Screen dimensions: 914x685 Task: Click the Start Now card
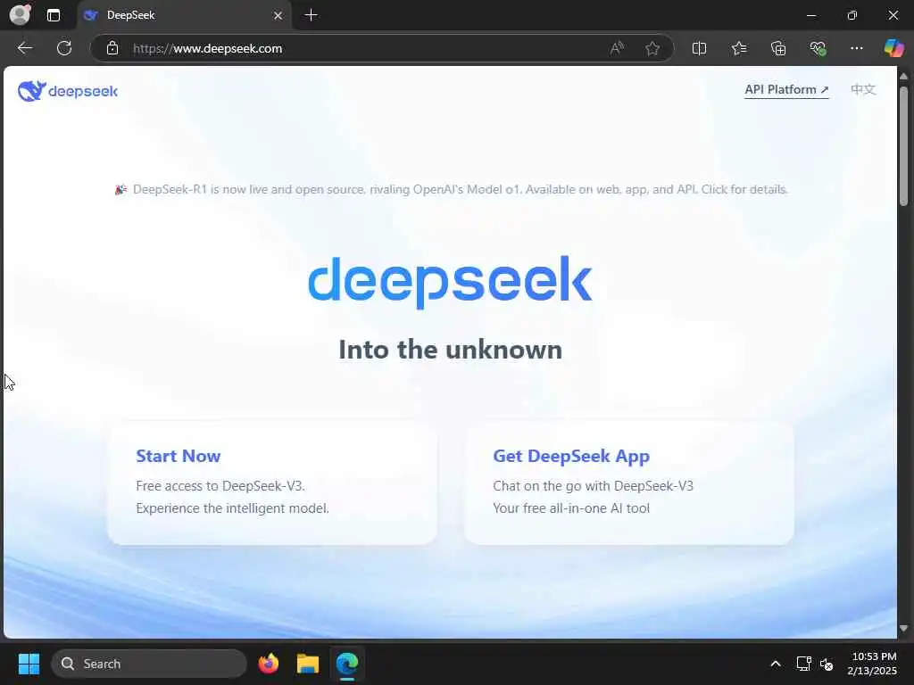pyautogui.click(x=271, y=483)
